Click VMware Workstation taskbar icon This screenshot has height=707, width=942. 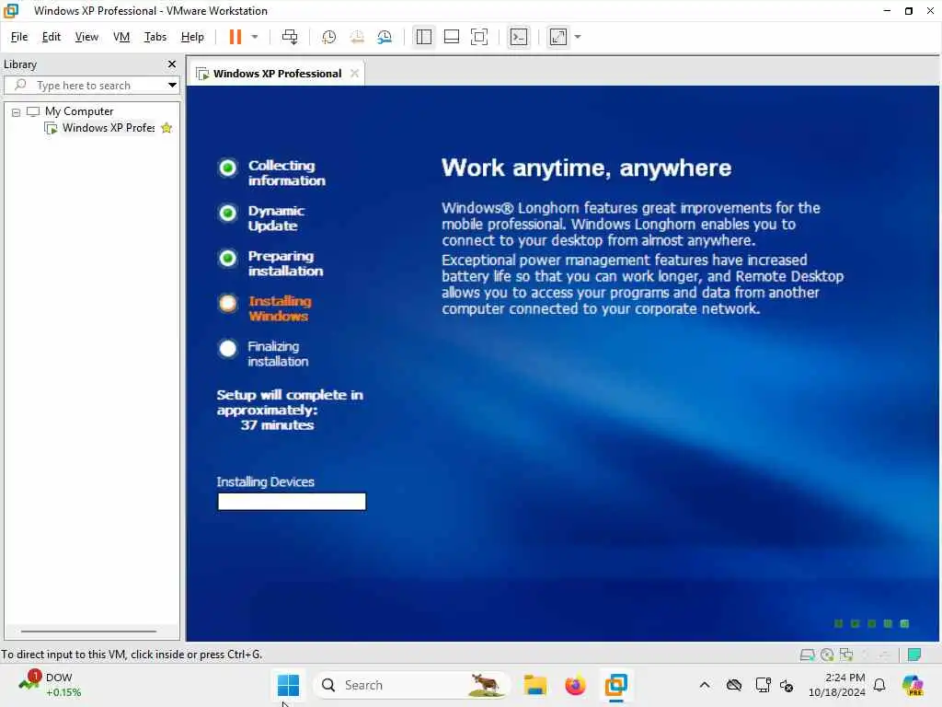[615, 685]
